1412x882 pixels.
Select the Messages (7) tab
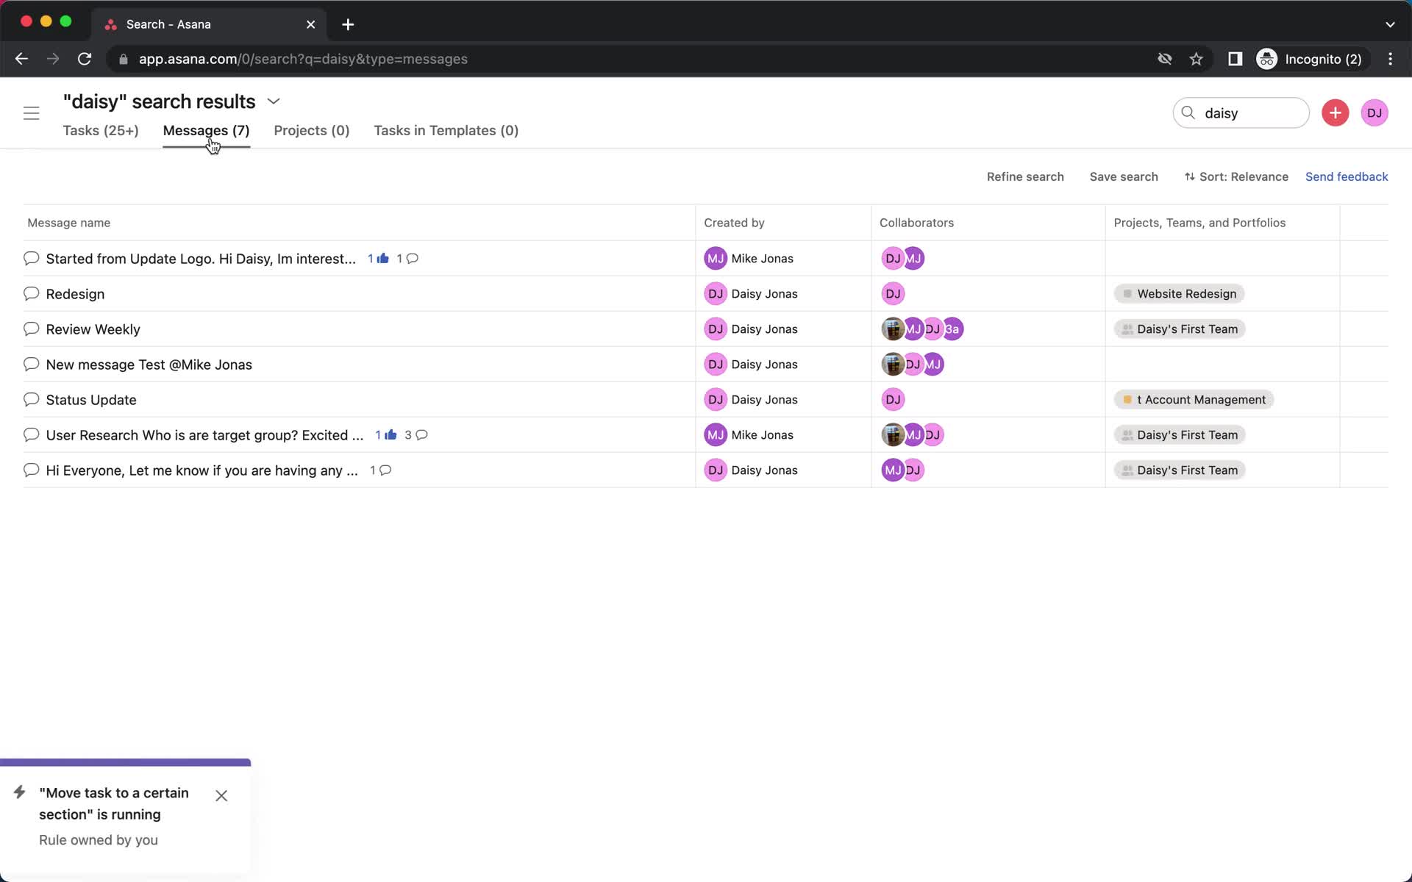(x=206, y=130)
